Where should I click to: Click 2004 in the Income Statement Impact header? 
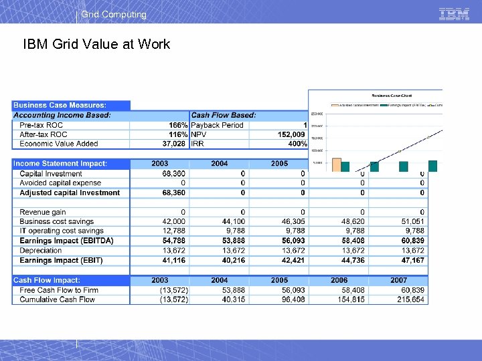(220, 164)
